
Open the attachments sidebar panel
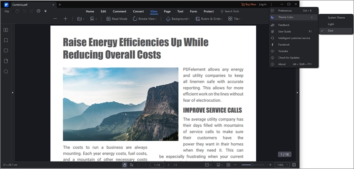click(x=6, y=61)
